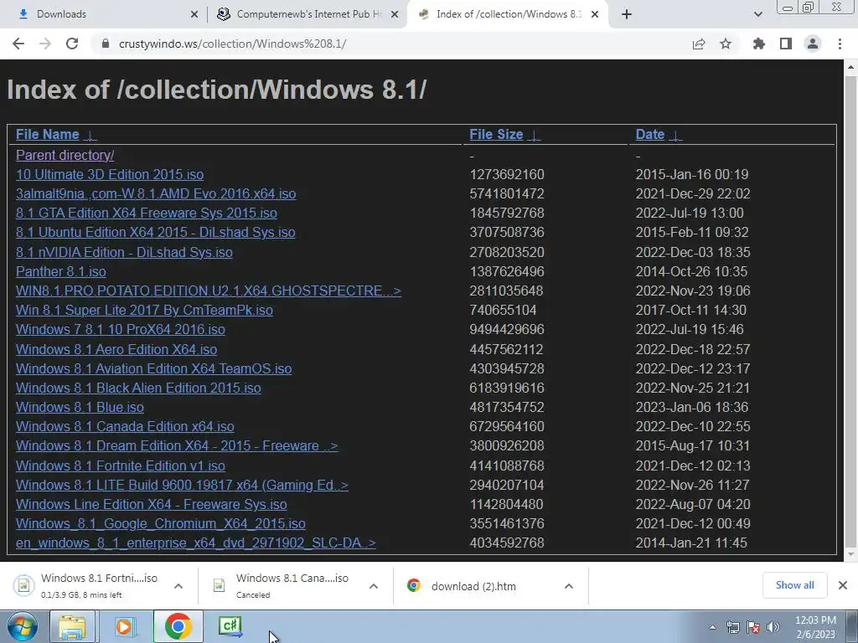Sort listing by File Name header
The image size is (858, 643).
(48, 135)
